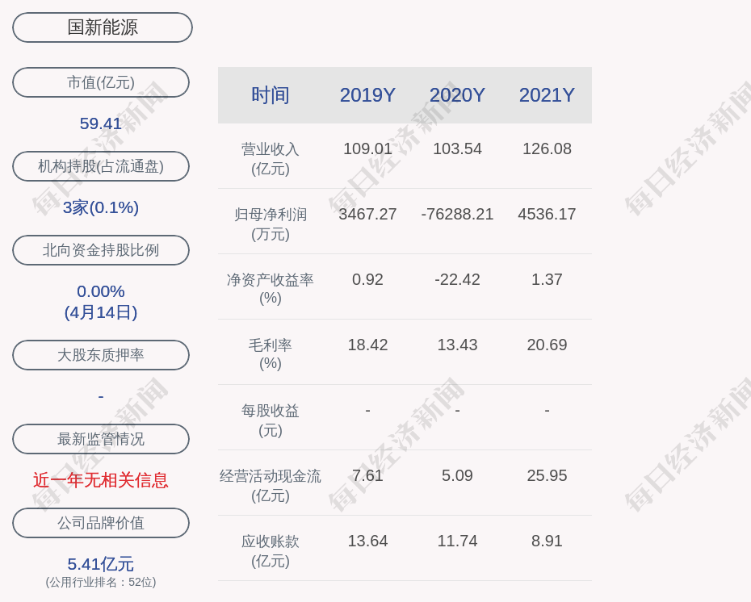Click the 2020Y net profit value -76288.21
Screen dimensions: 751x602
point(457,214)
